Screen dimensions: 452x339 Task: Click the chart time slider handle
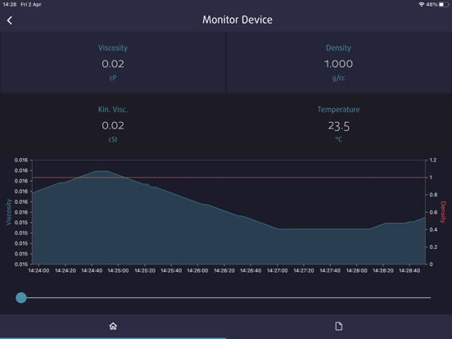[21, 297]
